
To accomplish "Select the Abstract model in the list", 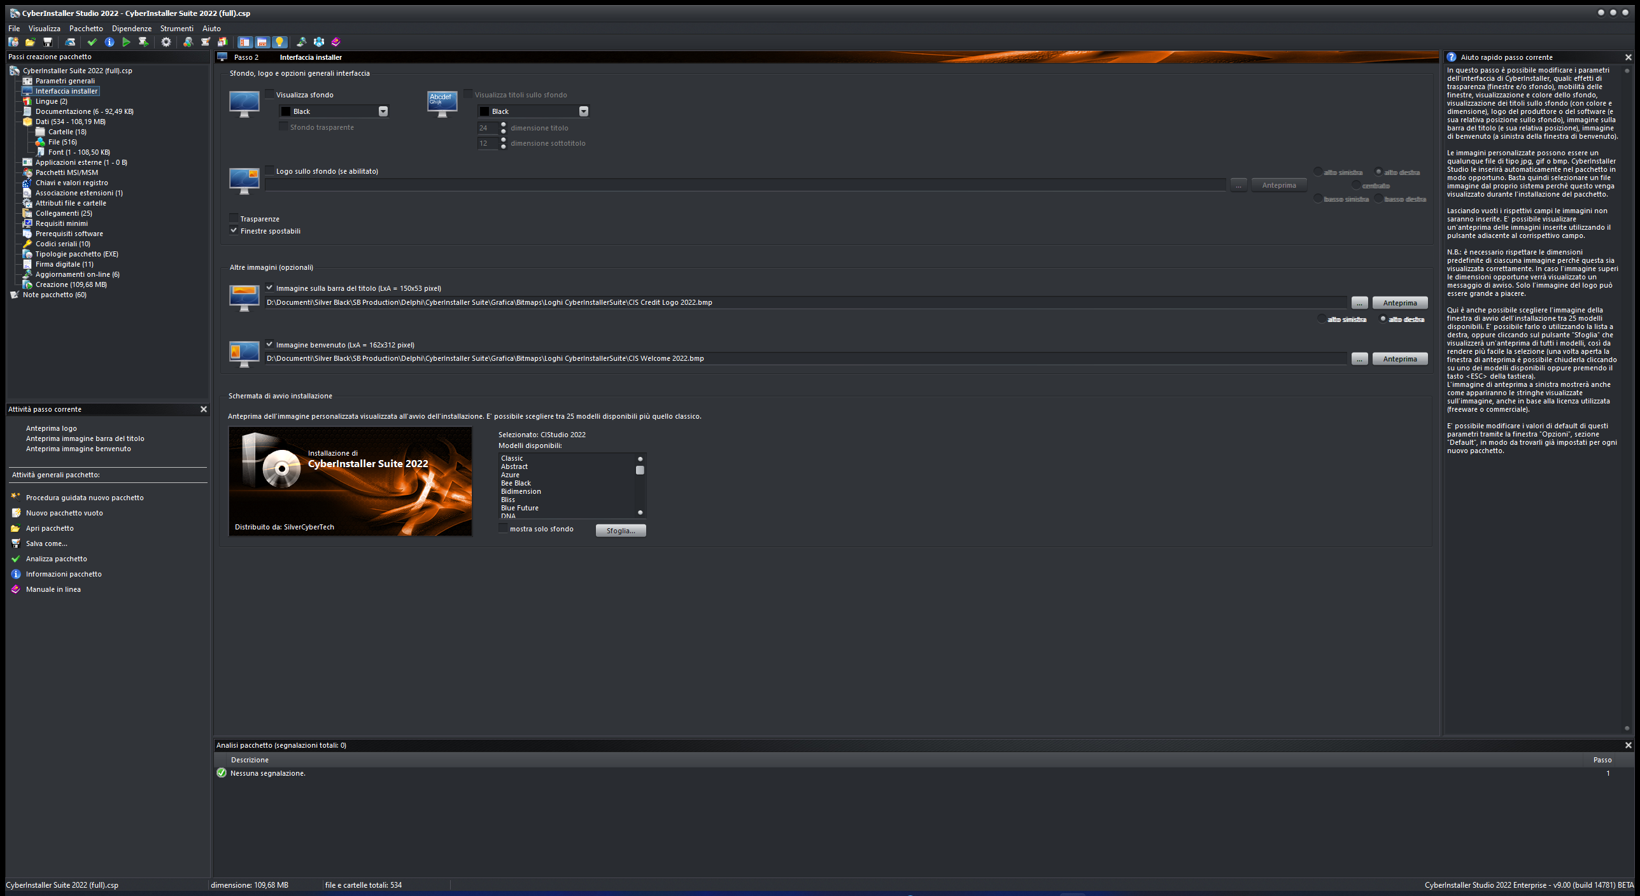I will coord(514,466).
